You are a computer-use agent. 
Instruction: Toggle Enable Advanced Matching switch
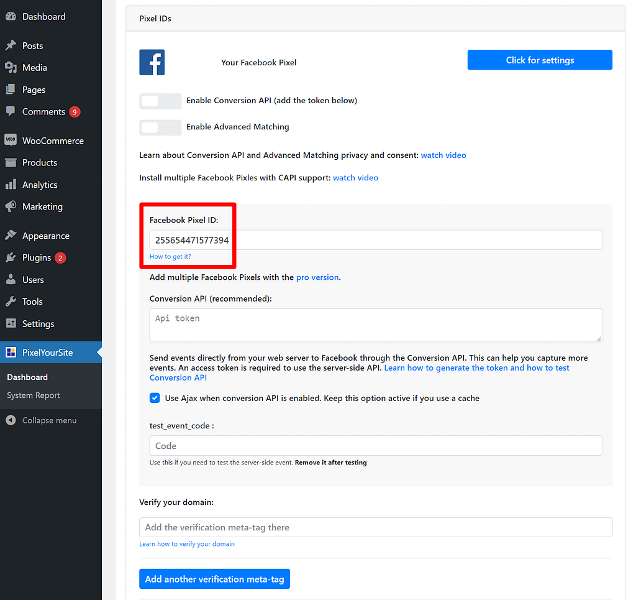(x=160, y=127)
